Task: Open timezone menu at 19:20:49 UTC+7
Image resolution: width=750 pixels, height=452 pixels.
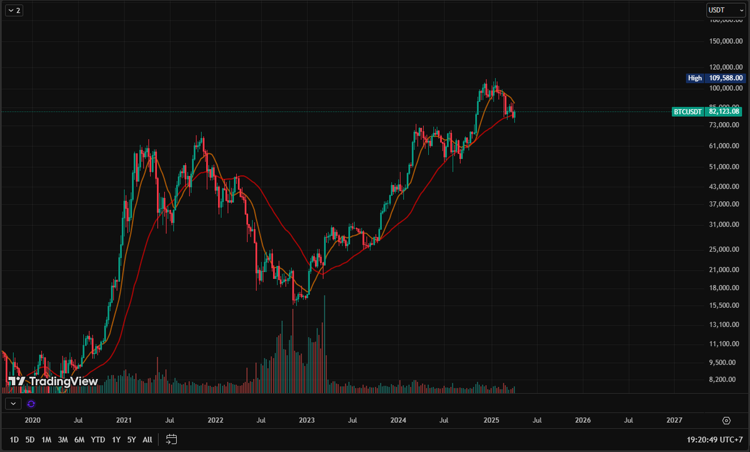Action: point(714,440)
